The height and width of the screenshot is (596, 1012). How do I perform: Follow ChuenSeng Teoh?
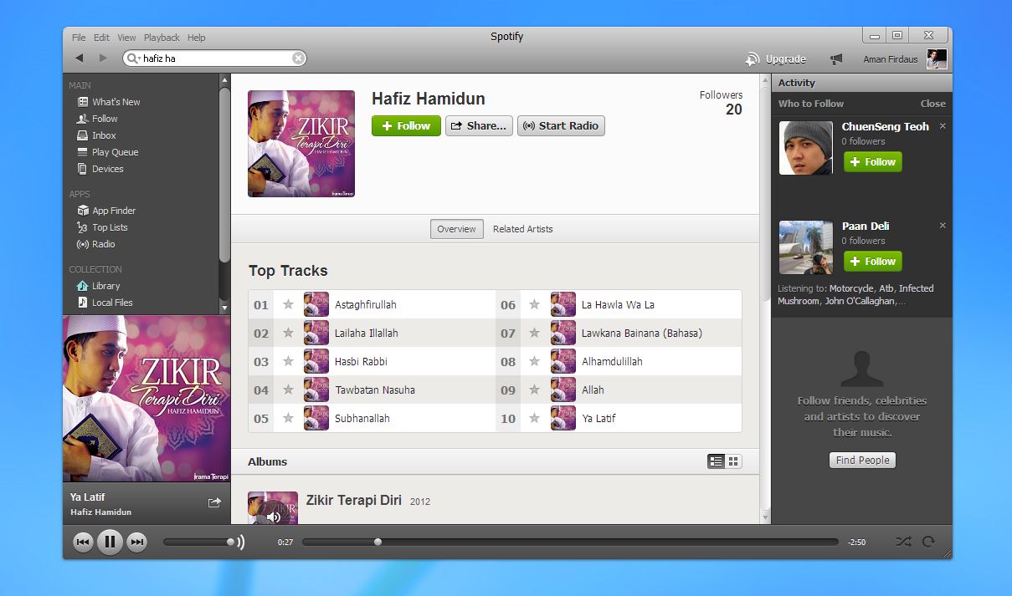tap(873, 162)
